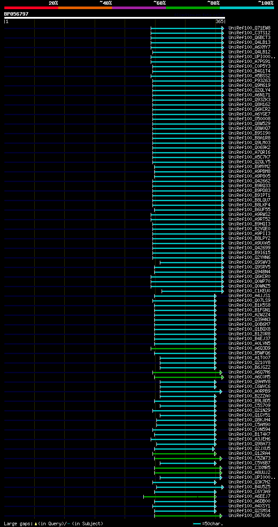
Task: Select the UniRef100_Q42699 label
Action: (249, 248)
